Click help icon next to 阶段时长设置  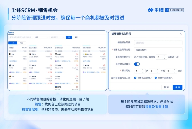[129, 64]
